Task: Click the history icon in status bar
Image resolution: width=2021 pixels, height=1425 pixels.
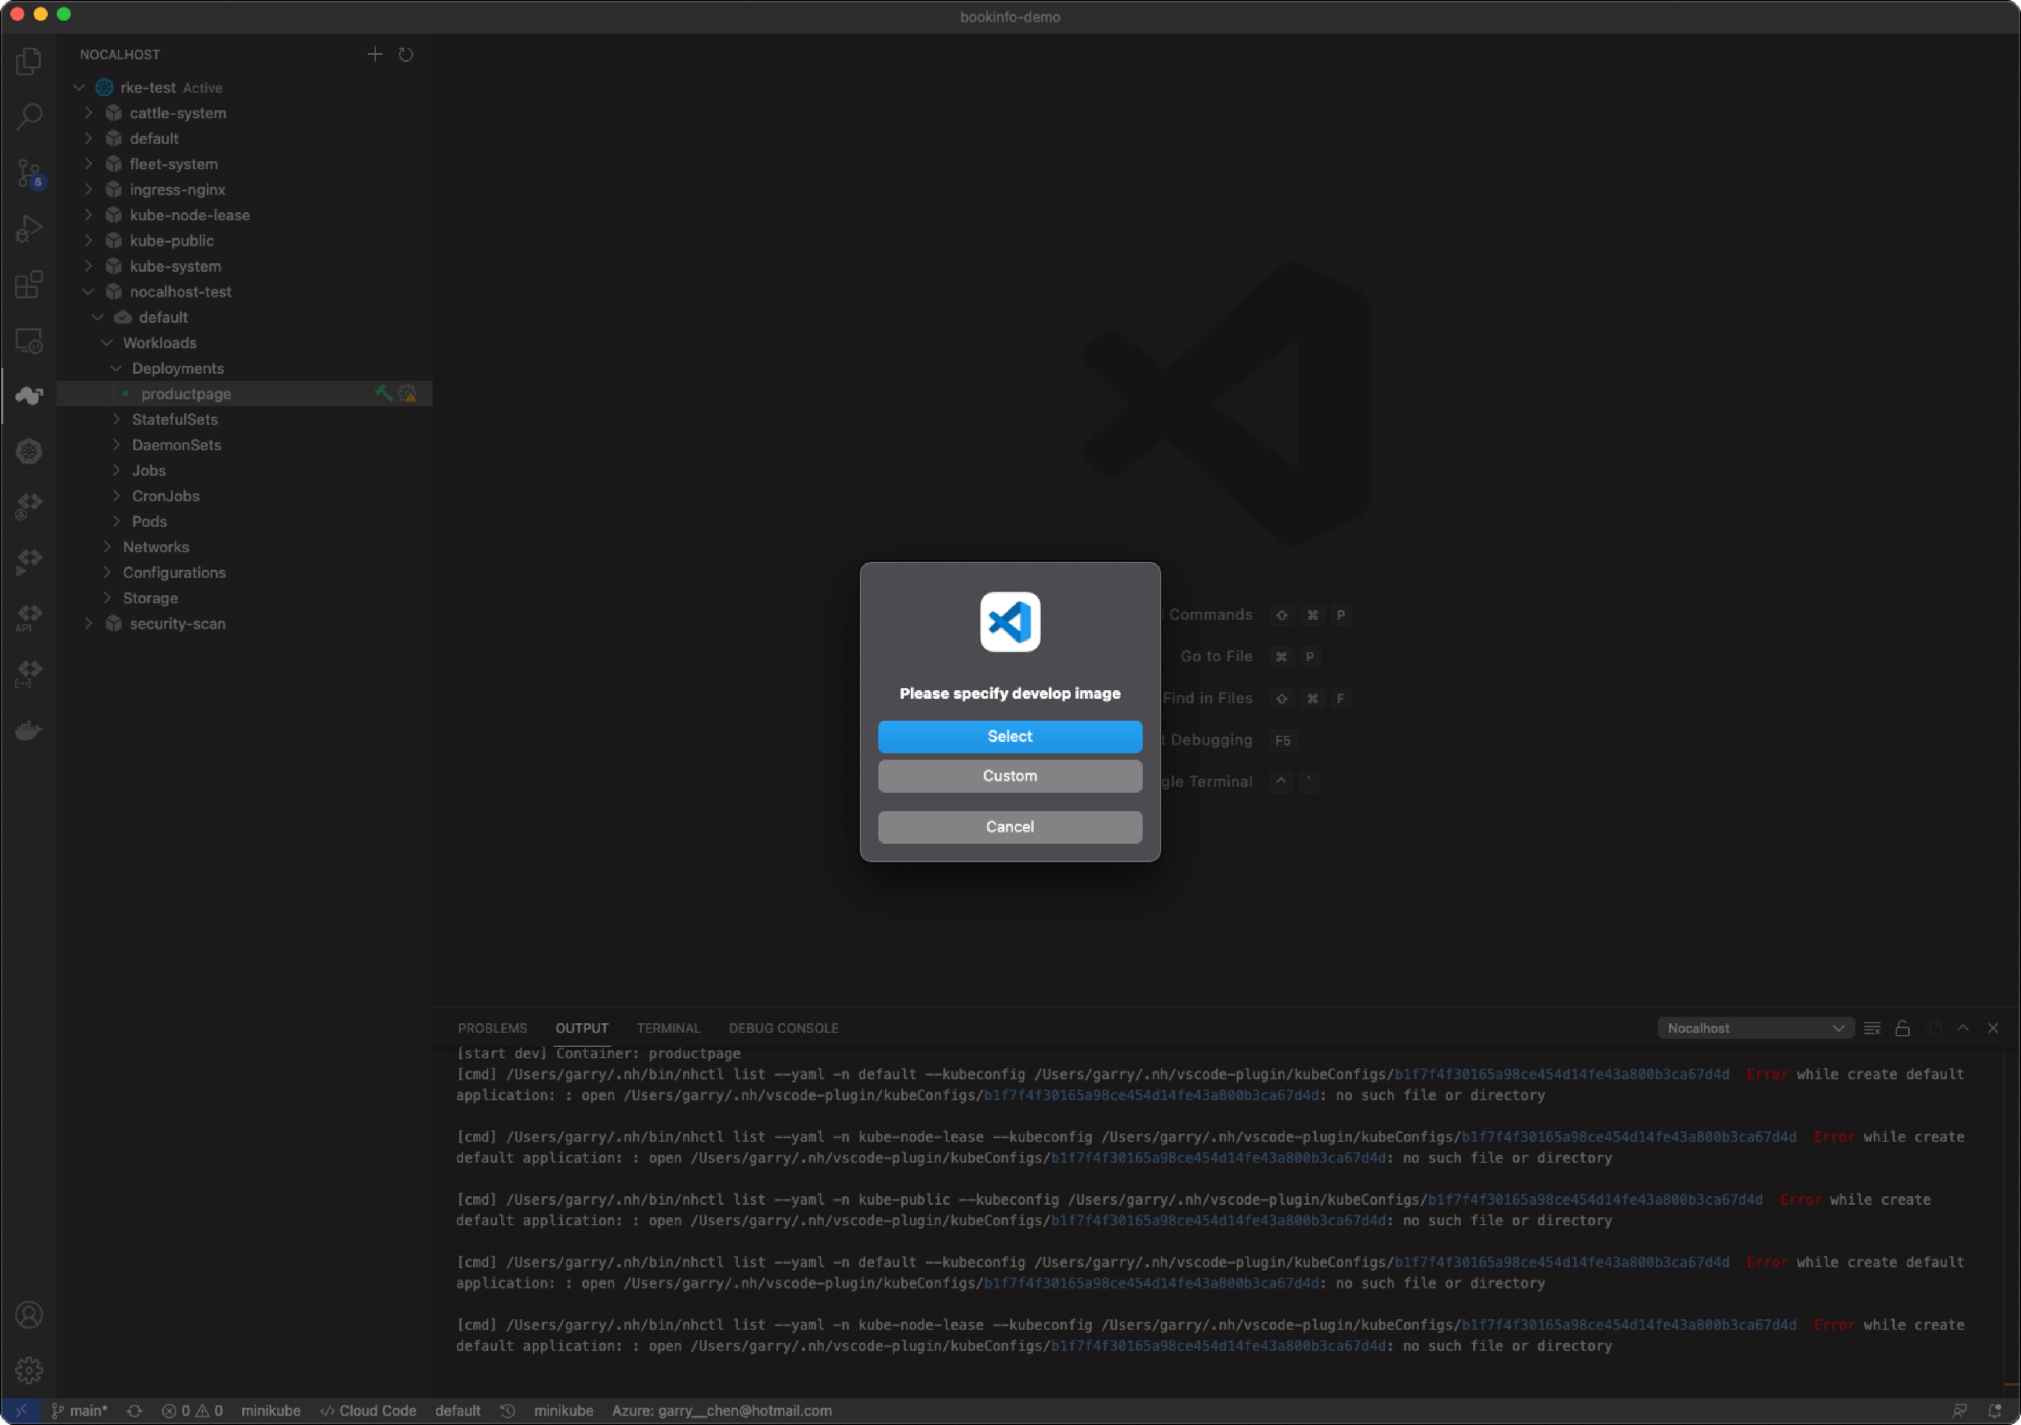Action: pos(508,1411)
